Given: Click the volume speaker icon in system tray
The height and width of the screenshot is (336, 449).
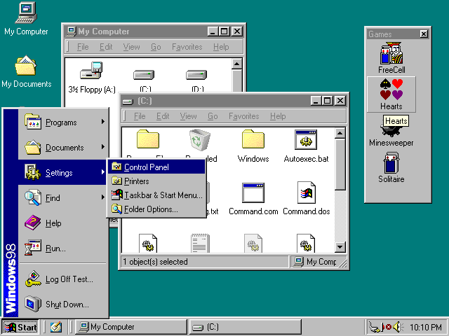Looking at the screenshot, I should (398, 327).
